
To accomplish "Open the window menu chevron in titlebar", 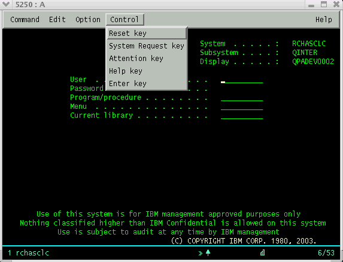I will point(6,4).
